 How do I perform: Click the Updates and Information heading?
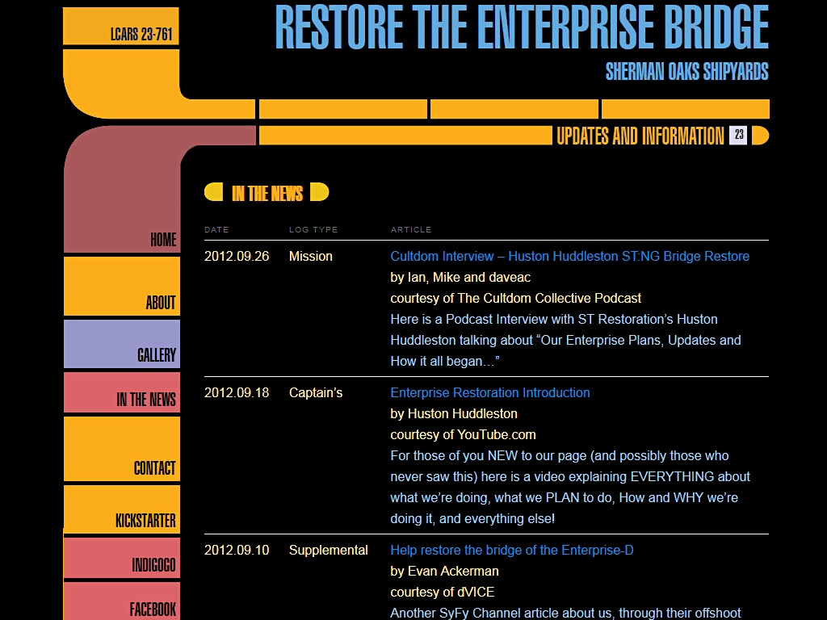coord(640,136)
